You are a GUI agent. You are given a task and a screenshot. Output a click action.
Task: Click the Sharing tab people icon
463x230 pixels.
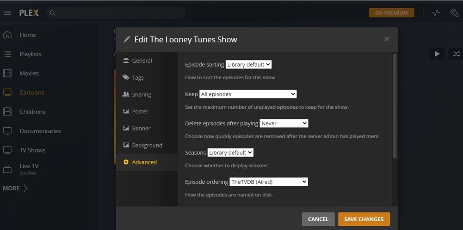coord(126,94)
